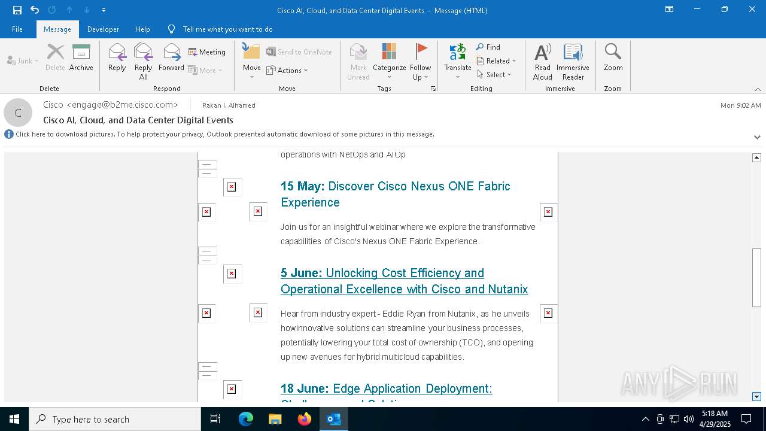Forward this email
The image size is (766, 431).
(171, 57)
